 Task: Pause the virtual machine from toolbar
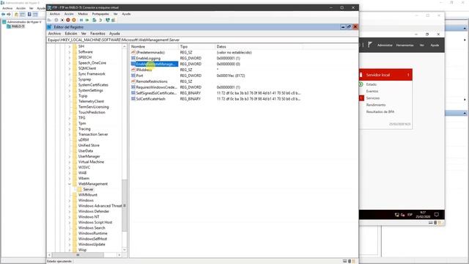coord(81,20)
